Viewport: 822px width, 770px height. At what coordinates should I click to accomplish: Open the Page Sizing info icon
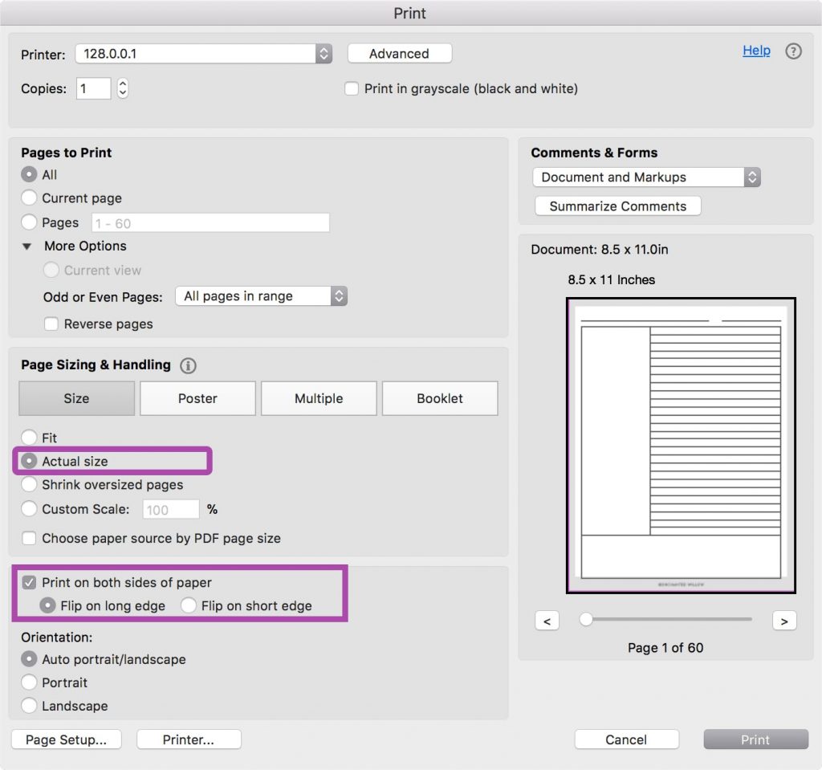coord(189,365)
